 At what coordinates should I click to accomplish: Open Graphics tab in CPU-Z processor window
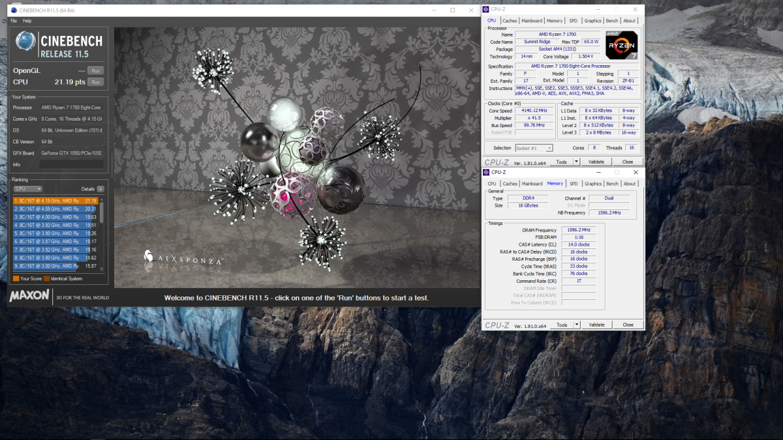click(x=593, y=21)
